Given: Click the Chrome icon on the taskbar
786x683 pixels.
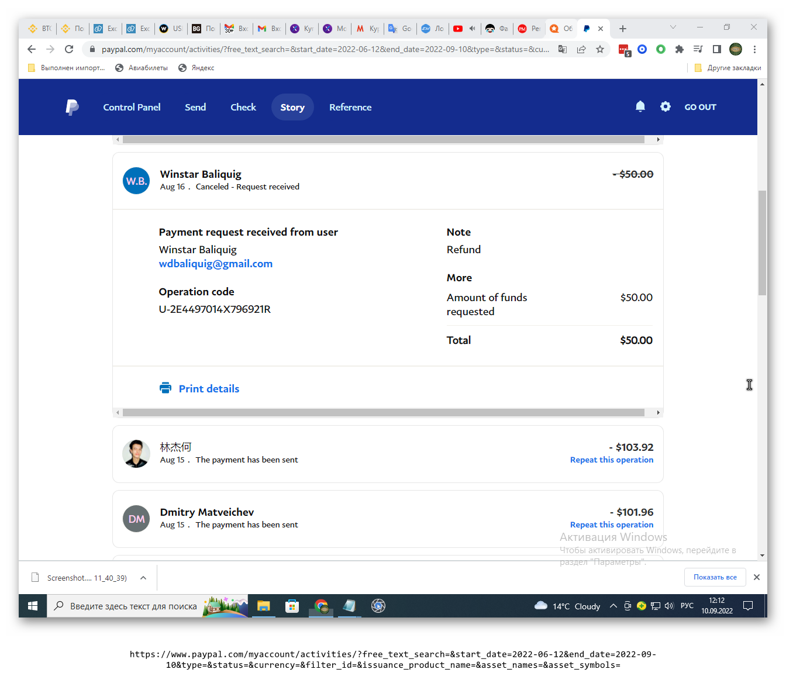Looking at the screenshot, I should [321, 606].
